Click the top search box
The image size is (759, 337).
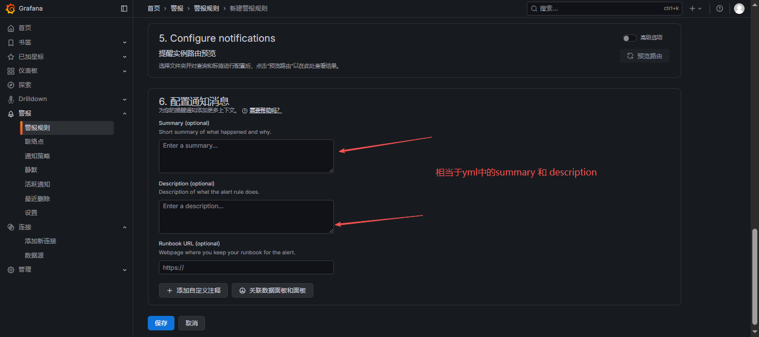(x=604, y=8)
